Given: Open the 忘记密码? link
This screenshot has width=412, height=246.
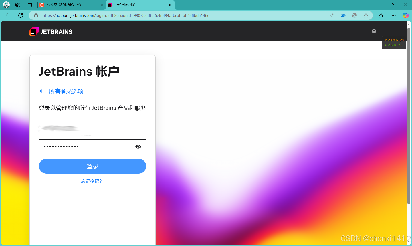Looking at the screenshot, I should click(x=91, y=181).
